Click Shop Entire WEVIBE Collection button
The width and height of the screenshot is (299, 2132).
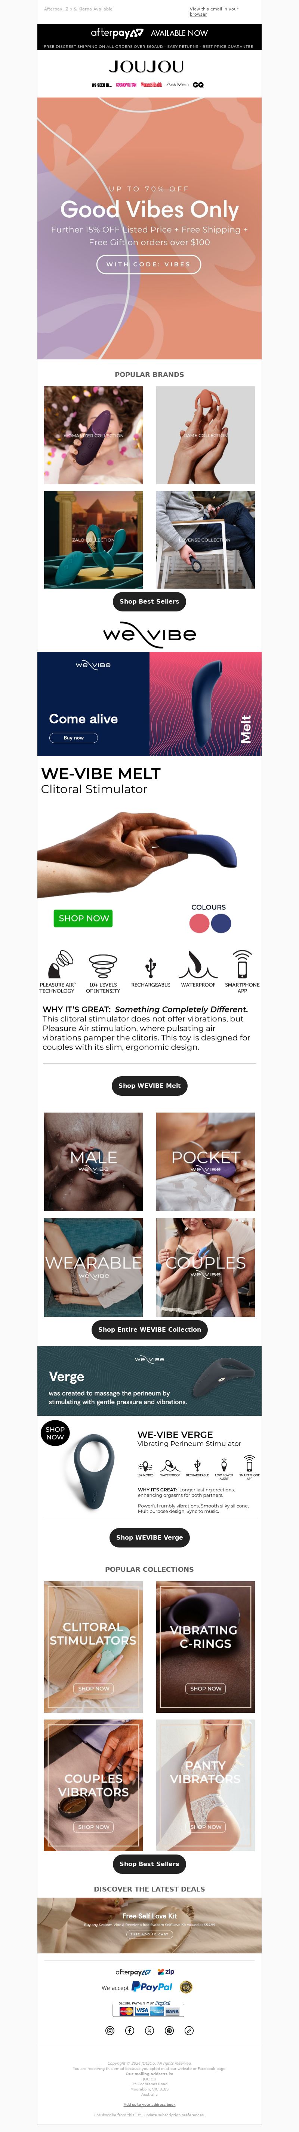(150, 1329)
